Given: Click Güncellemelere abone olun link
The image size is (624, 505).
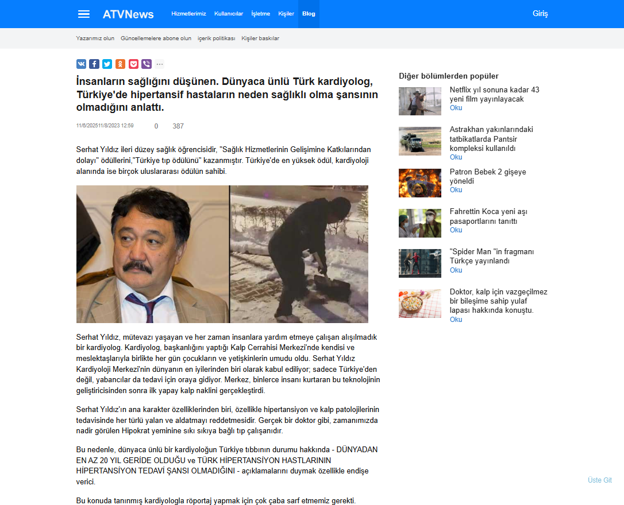Looking at the screenshot, I should [156, 38].
